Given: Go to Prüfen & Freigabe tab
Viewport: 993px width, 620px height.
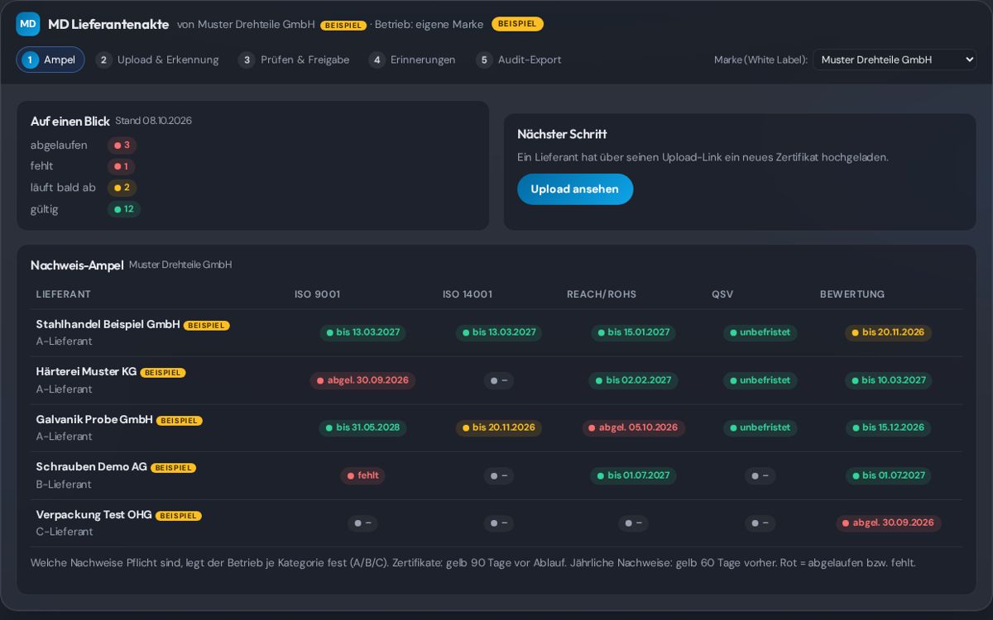Looking at the screenshot, I should 294,60.
